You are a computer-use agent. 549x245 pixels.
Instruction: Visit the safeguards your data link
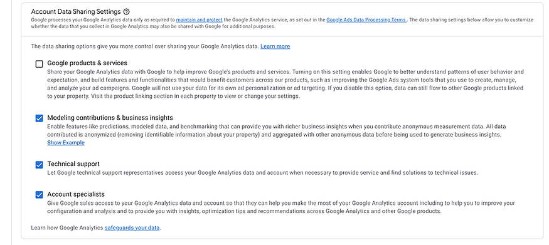[x=132, y=227]
